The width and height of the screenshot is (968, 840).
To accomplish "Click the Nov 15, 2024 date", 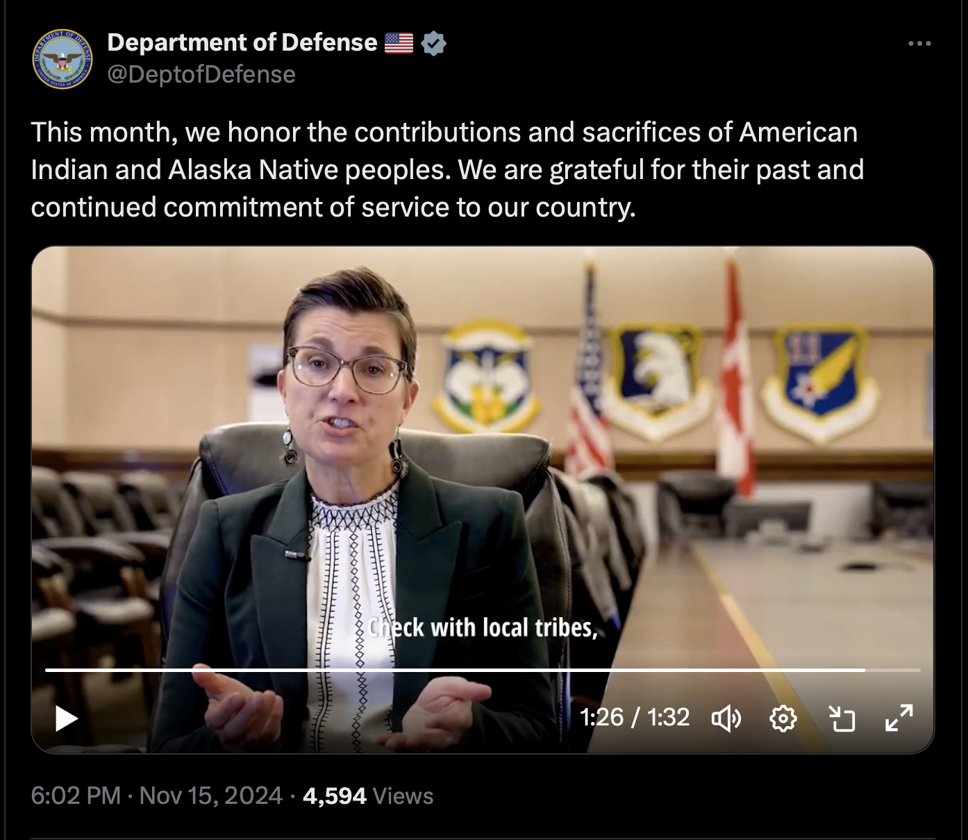I will click(x=211, y=796).
